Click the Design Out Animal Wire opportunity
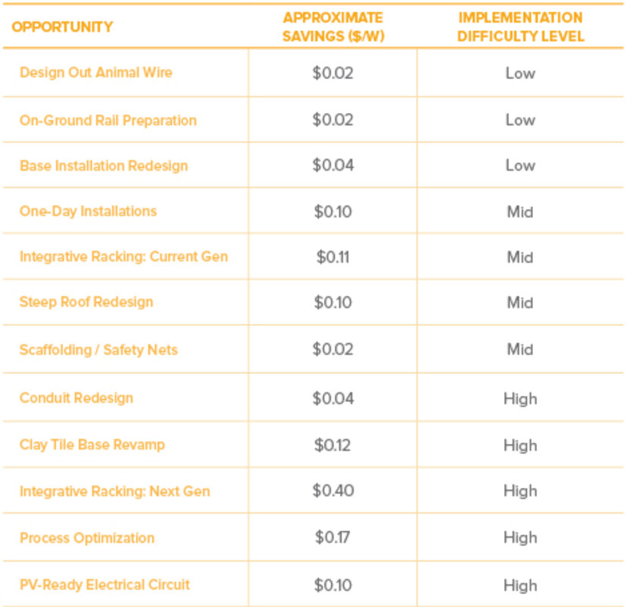Viewport: 634px width, 607px height. coord(96,73)
